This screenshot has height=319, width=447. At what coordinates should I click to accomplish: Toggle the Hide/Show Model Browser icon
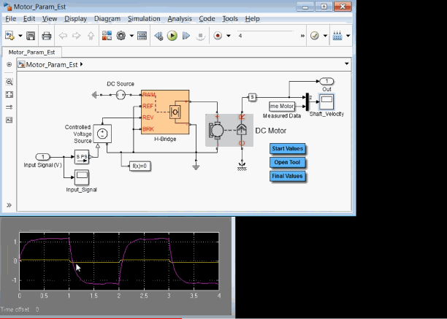[x=9, y=64]
